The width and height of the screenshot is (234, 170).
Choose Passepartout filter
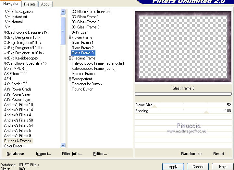(82, 79)
